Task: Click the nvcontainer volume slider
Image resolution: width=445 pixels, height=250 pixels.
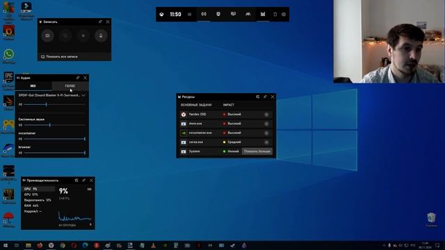Action: click(x=54, y=139)
